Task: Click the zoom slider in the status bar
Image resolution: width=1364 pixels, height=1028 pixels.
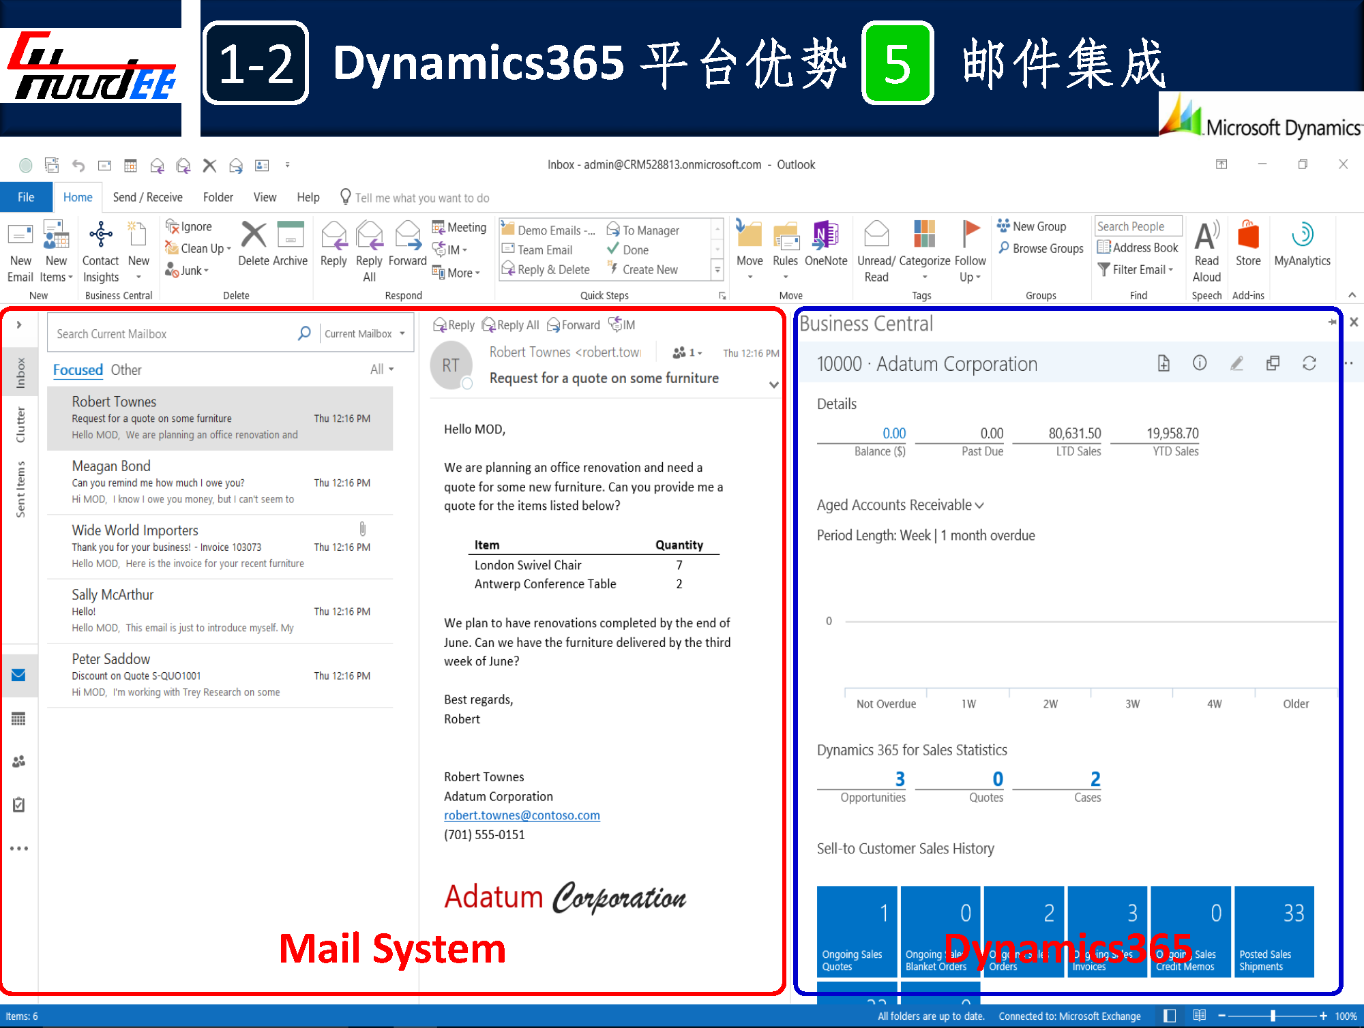Action: click(1273, 1016)
